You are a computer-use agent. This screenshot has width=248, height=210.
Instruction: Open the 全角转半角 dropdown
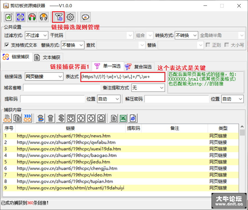222,36
